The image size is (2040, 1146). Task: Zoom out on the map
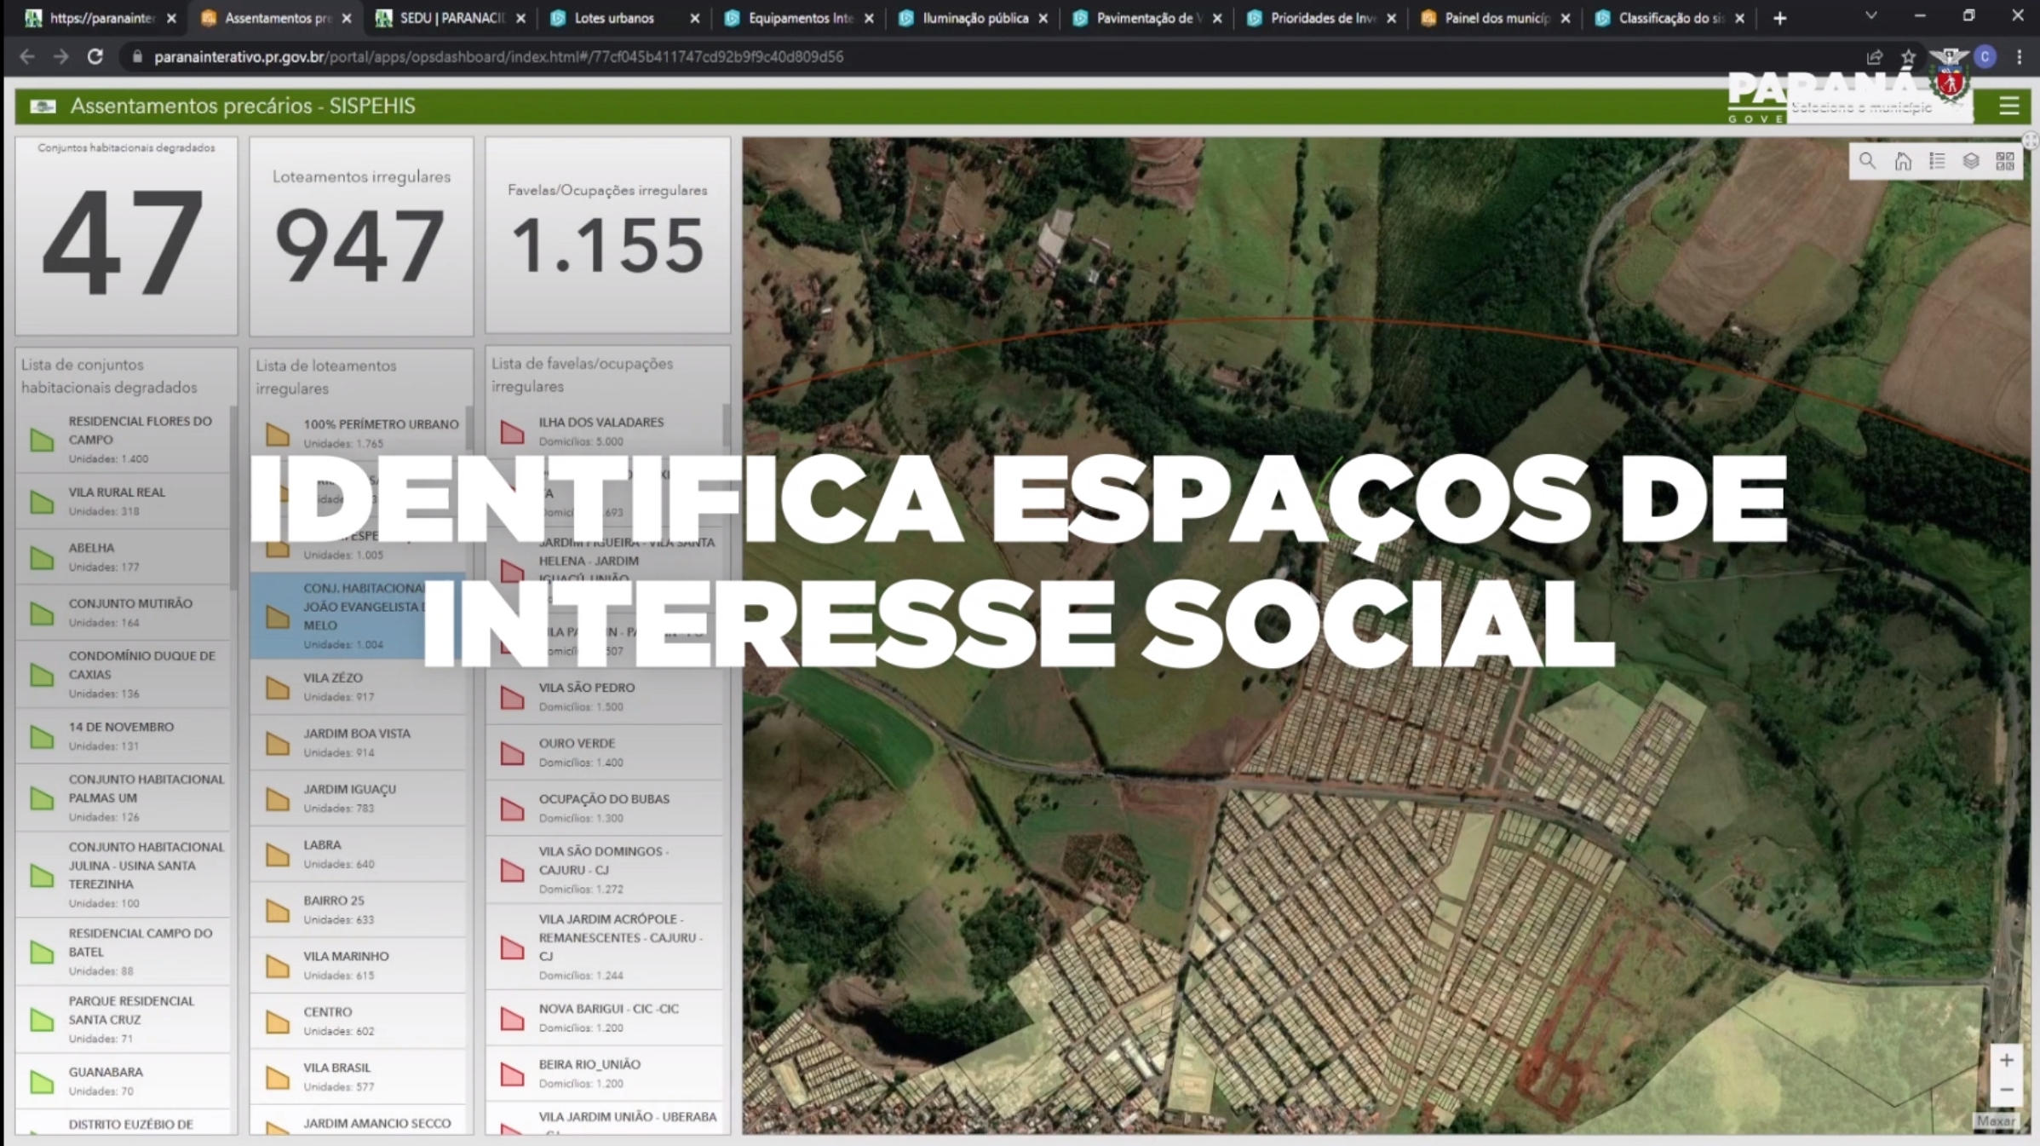(2007, 1091)
